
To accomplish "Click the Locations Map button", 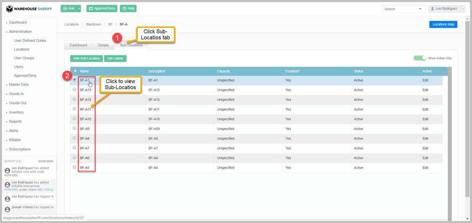I will pyautogui.click(x=443, y=25).
